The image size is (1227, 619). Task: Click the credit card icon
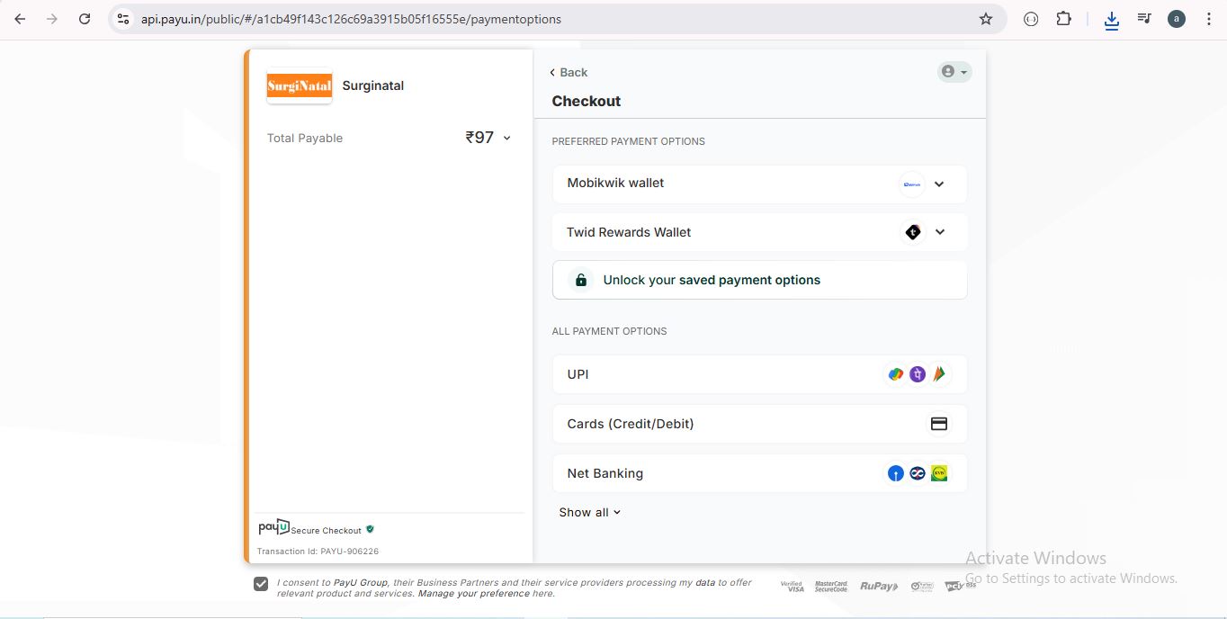(938, 424)
